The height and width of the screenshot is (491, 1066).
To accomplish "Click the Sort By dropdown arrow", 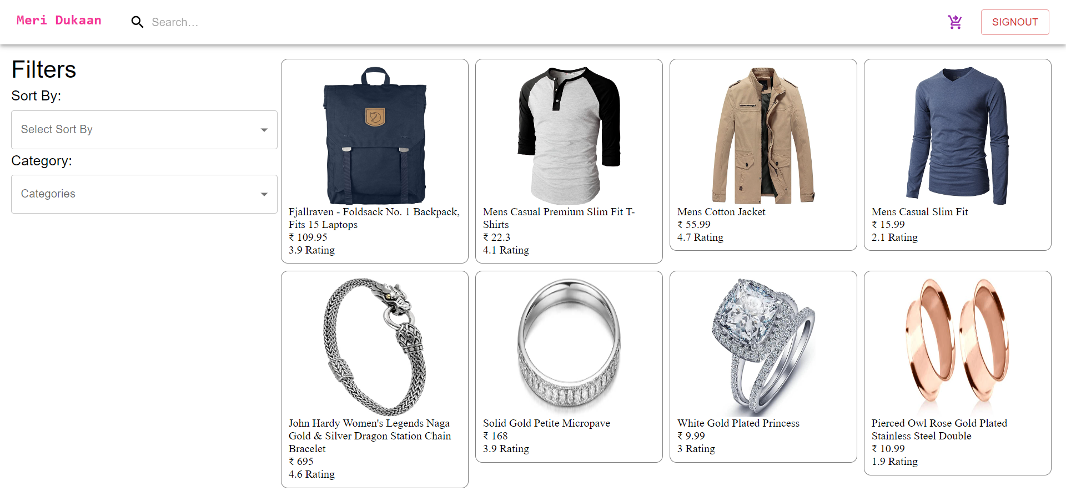I will 264,130.
